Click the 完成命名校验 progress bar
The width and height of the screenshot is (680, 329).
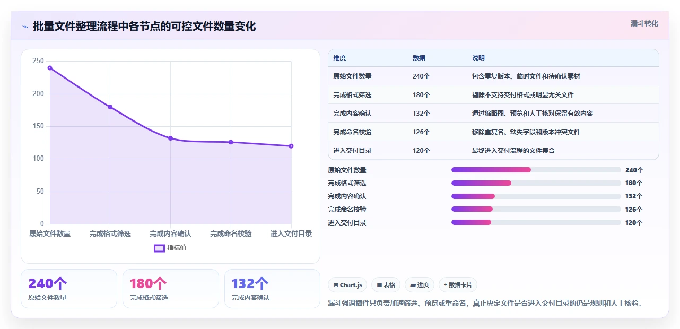[x=536, y=209]
